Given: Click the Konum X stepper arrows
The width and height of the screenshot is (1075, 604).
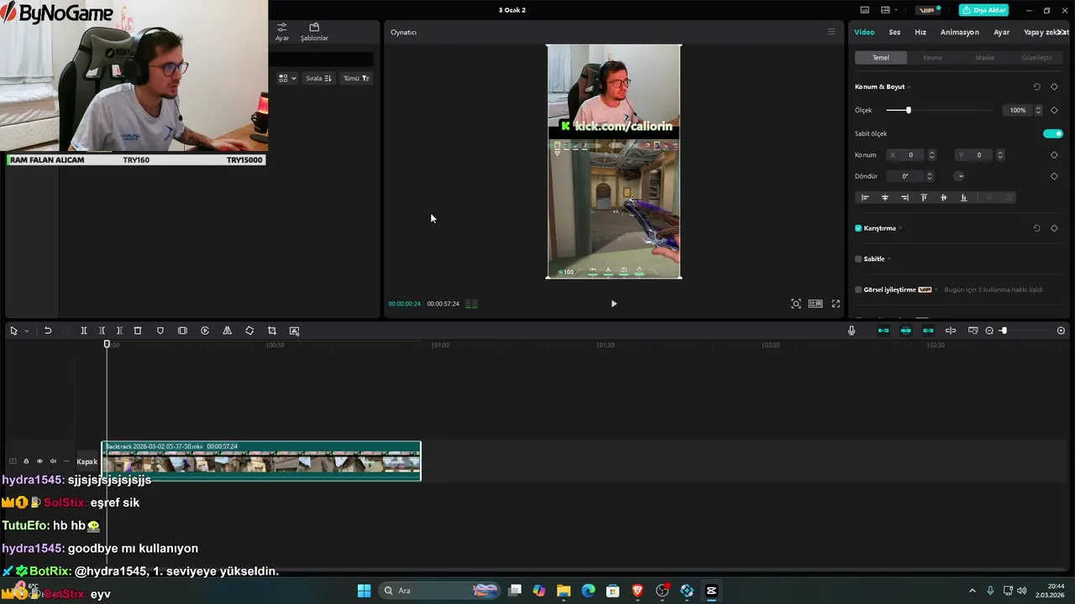Looking at the screenshot, I should click(931, 155).
